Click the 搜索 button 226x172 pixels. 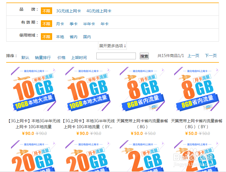coord(144,56)
